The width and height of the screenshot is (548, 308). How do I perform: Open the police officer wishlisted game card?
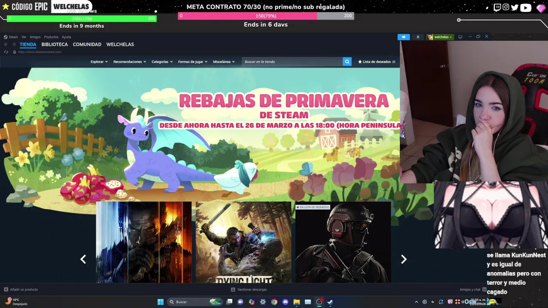[343, 242]
